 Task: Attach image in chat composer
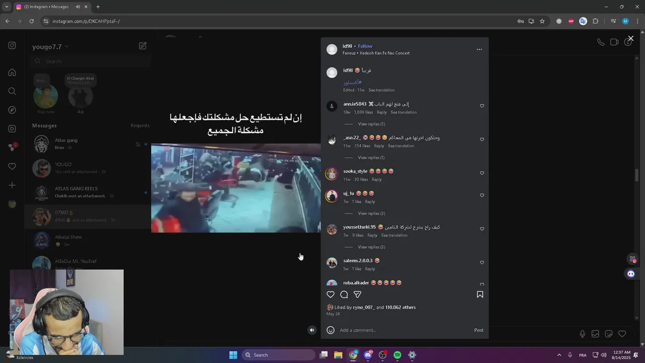click(x=595, y=334)
